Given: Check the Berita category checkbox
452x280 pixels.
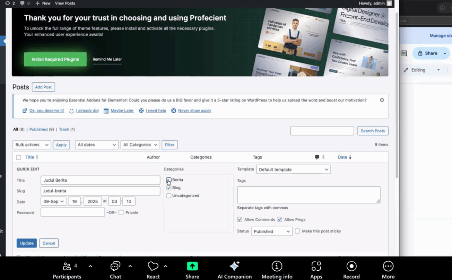Looking at the screenshot, I should [169, 180].
